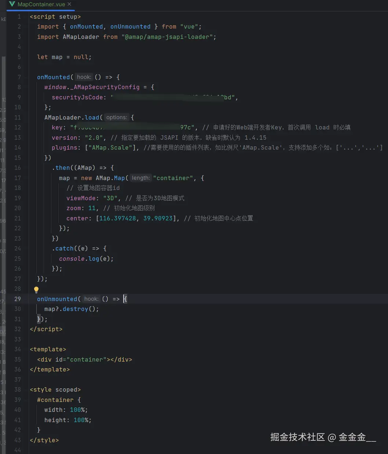
Task: Click the "length:" inlay hint after AMap.Map(
Action: [141, 178]
